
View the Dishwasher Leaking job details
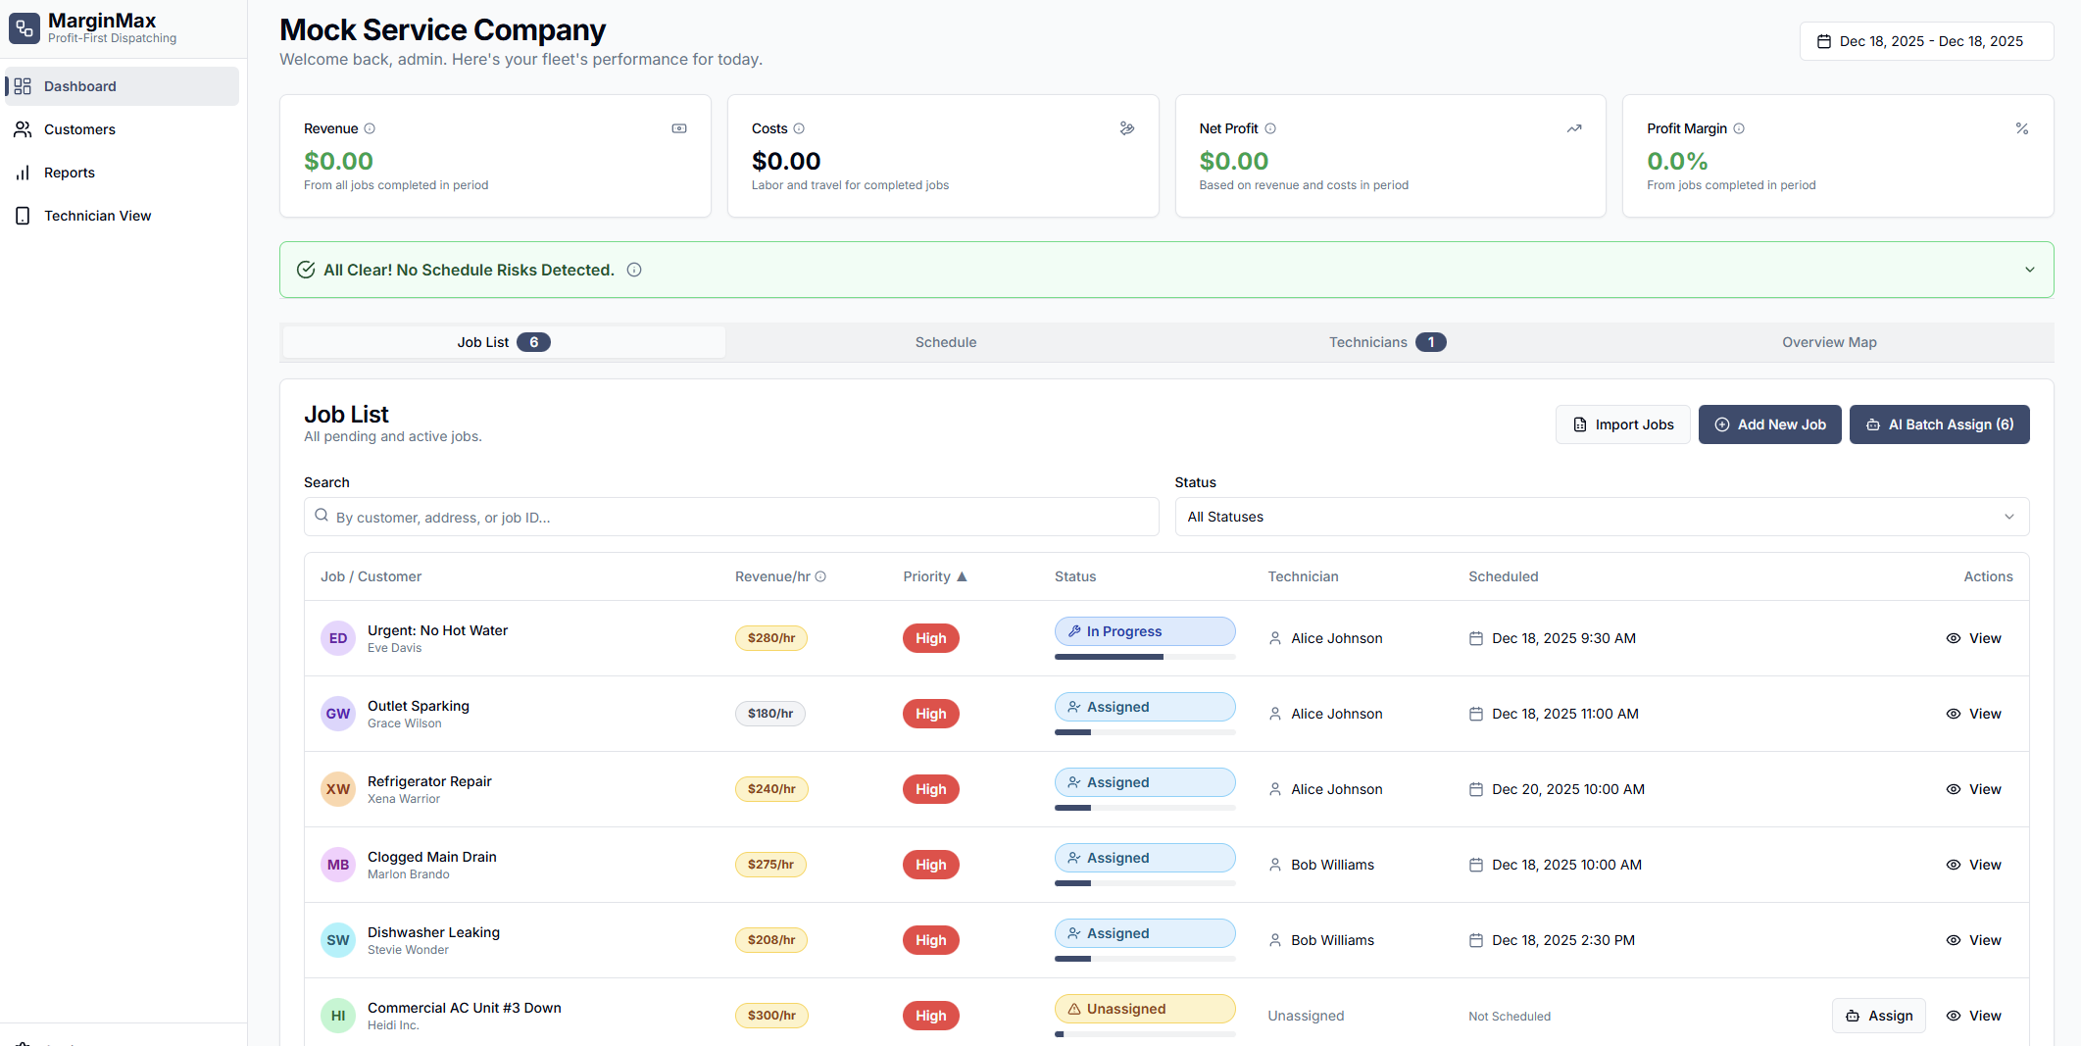(1973, 940)
